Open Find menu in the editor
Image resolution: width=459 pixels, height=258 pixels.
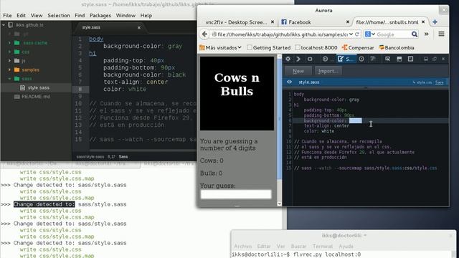(x=80, y=15)
